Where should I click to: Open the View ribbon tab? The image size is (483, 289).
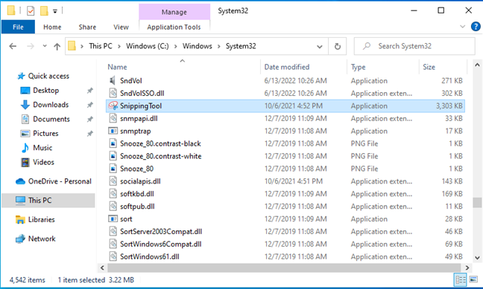[x=121, y=27]
